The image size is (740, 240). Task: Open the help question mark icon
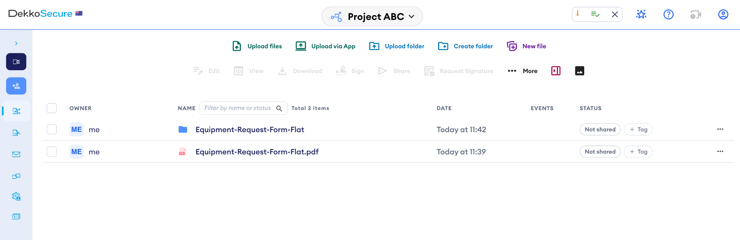(669, 14)
